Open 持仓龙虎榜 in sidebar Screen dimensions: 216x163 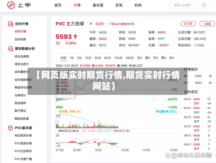(22, 56)
